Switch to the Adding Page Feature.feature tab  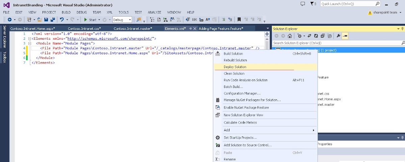[221, 29]
